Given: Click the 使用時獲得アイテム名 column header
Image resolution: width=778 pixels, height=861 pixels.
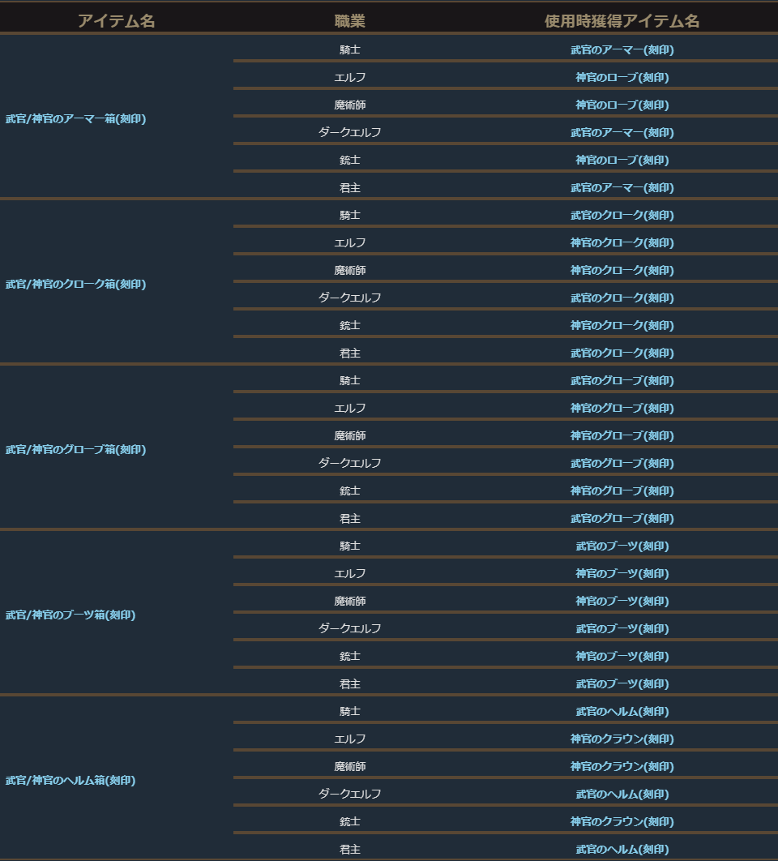Looking at the screenshot, I should [x=622, y=21].
